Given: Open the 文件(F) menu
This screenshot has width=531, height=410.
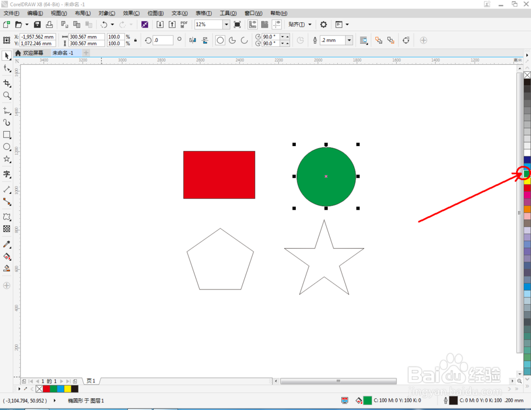Looking at the screenshot, I should pos(12,13).
